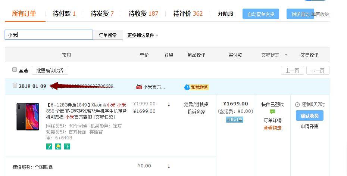Viewport: 347px width, 176px height.
Task: Click the ¥1699.00 实付款 amount
Action: point(235,104)
